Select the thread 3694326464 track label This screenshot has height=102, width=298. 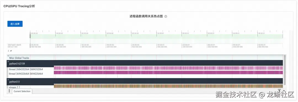[26, 74]
